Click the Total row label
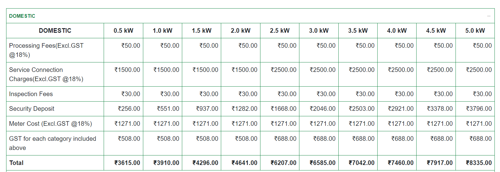The width and height of the screenshot is (500, 172). point(16,163)
